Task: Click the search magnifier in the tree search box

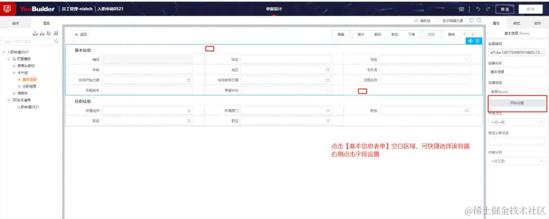Action: pos(57,42)
